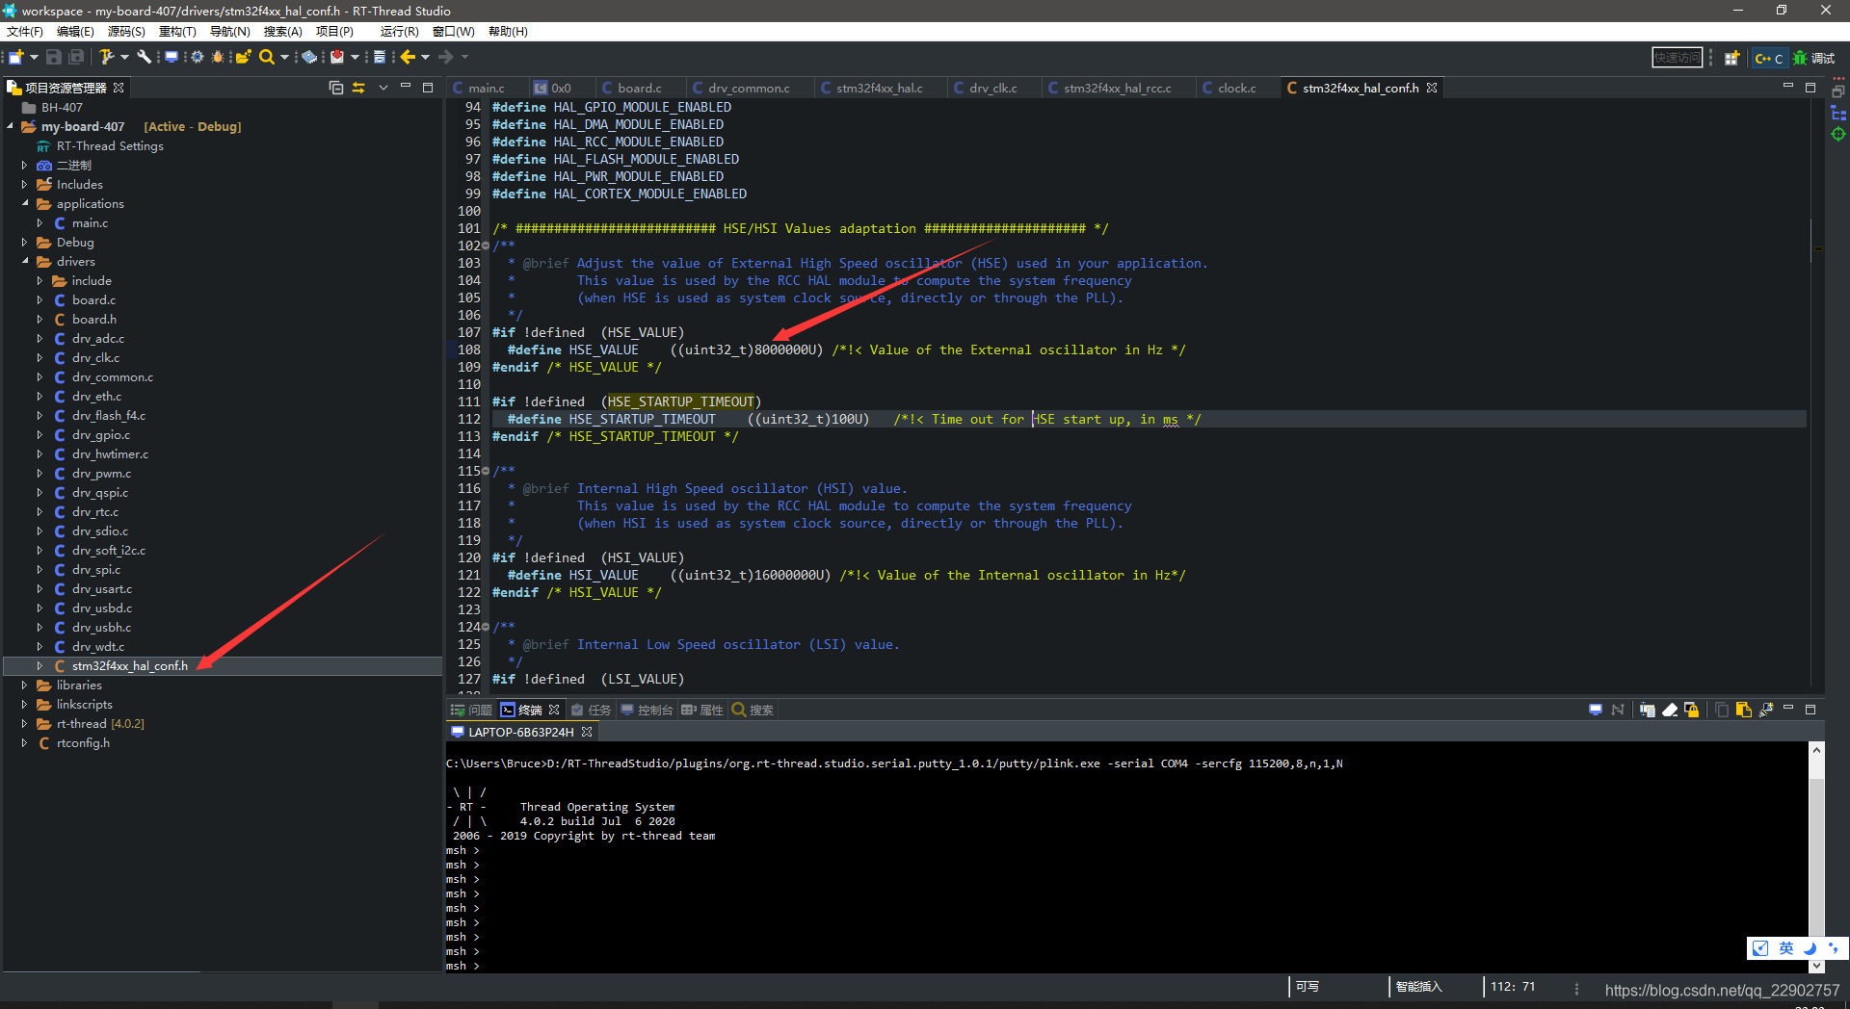Collapse the applications folder
This screenshot has height=1009, width=1850.
click(25, 203)
